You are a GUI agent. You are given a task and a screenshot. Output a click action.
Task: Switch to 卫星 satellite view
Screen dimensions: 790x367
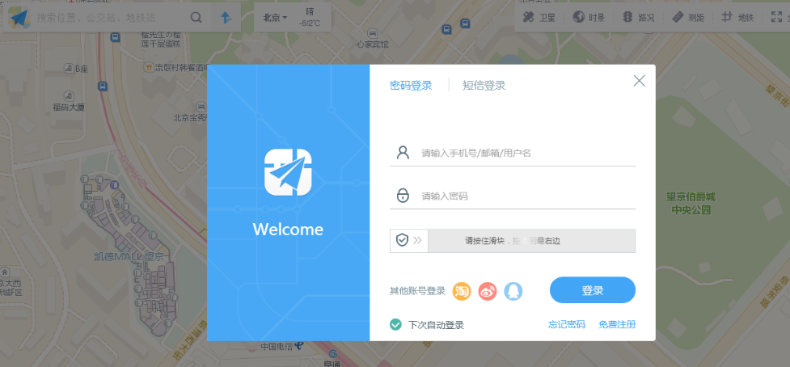point(539,18)
